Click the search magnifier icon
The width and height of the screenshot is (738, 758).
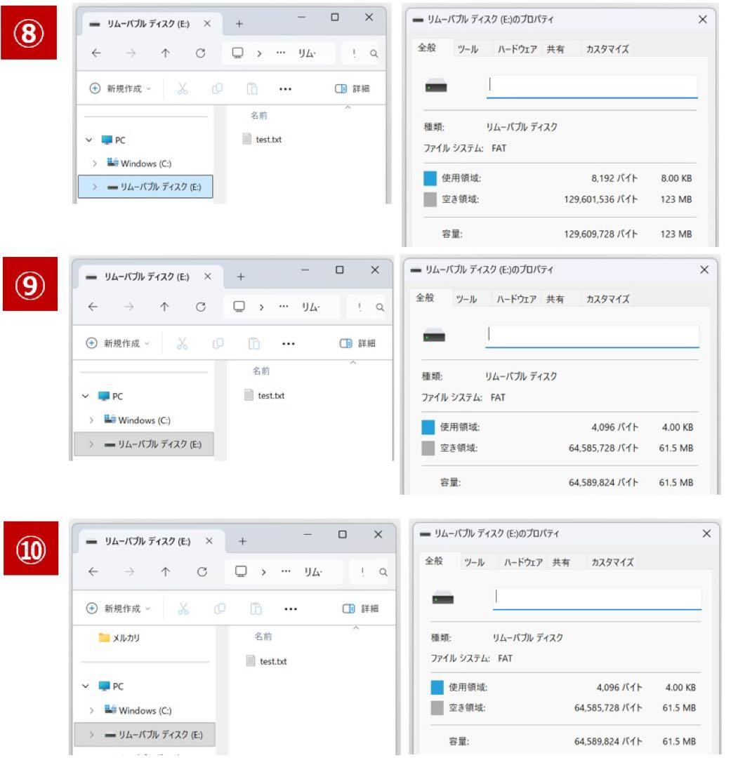pyautogui.click(x=376, y=51)
